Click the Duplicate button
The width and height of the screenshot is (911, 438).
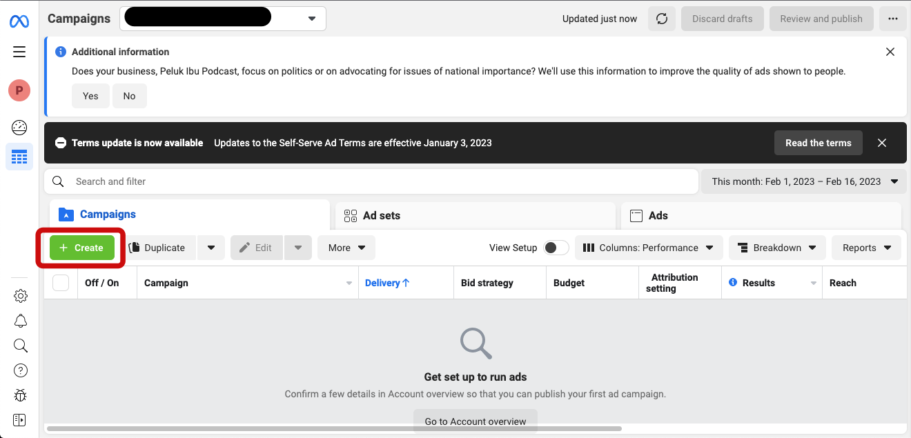tap(160, 248)
